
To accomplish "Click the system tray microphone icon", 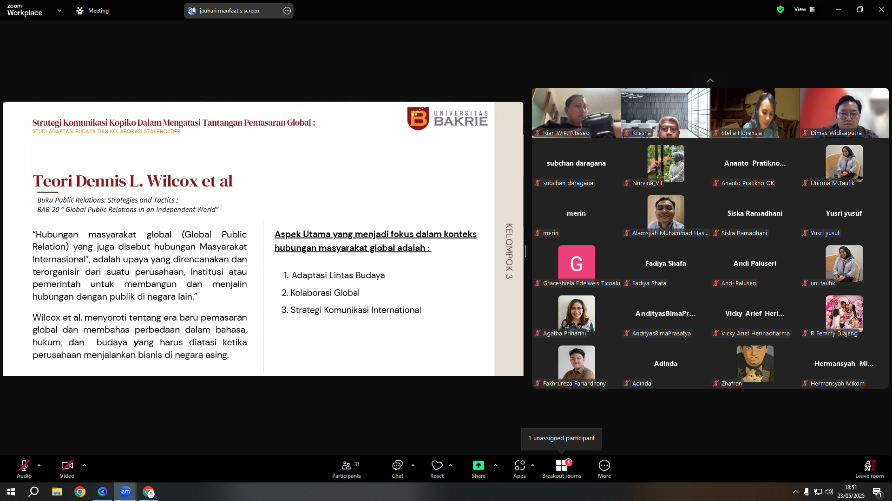I will pos(807,492).
